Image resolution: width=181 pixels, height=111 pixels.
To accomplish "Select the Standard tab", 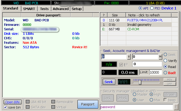I will click(x=11, y=8).
